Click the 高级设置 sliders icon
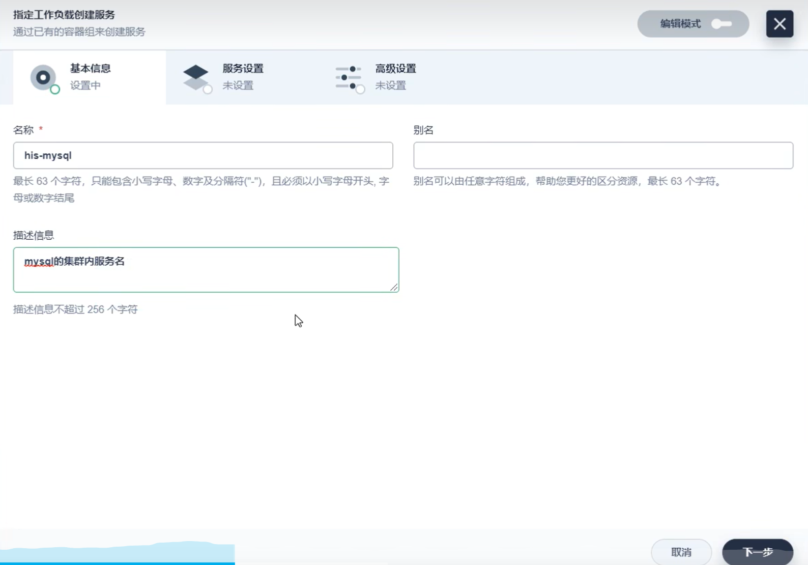This screenshot has height=565, width=808. pyautogui.click(x=350, y=78)
